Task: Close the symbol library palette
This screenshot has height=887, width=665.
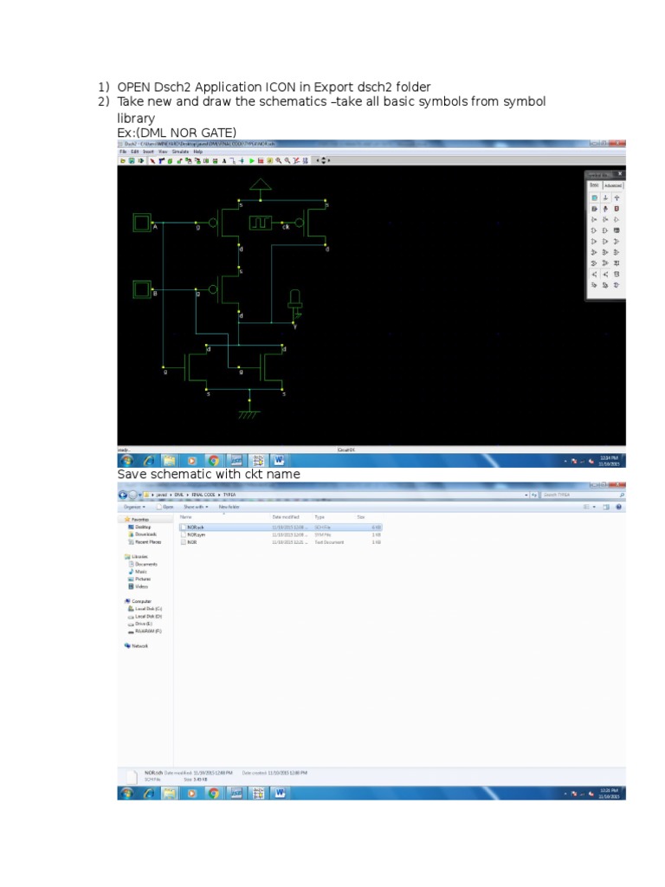Action: click(x=620, y=173)
